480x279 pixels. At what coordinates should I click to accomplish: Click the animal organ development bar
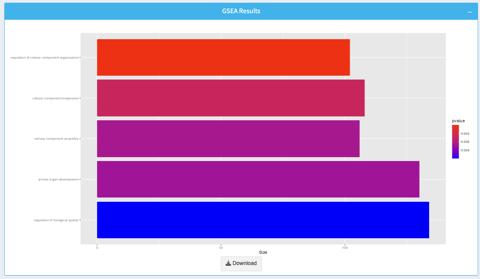click(258, 179)
